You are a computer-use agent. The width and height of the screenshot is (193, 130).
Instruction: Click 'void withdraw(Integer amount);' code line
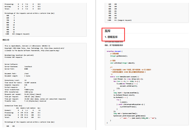(122, 63)
